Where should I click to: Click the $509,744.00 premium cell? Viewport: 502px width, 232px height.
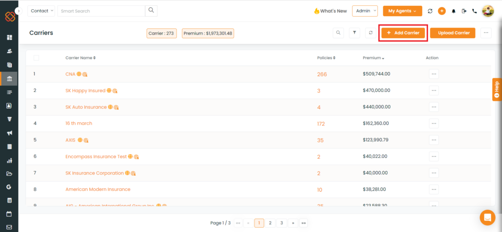click(x=376, y=74)
